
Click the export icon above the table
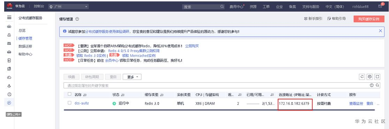coord(377,77)
